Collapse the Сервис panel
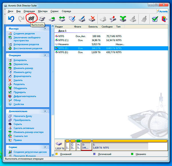172x166 pixels. (x=45, y=147)
